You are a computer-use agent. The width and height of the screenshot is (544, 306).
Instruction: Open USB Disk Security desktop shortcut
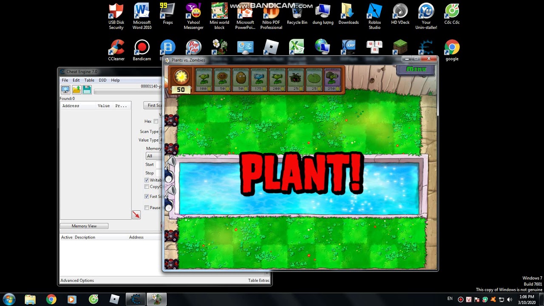(116, 17)
